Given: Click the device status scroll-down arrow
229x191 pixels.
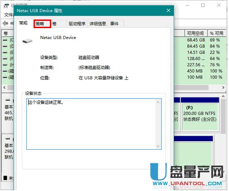Looking at the screenshot, I should pyautogui.click(x=158, y=146).
